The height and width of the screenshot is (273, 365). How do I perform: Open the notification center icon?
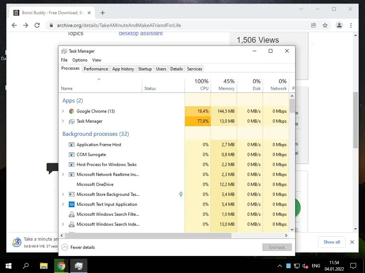tap(353, 266)
